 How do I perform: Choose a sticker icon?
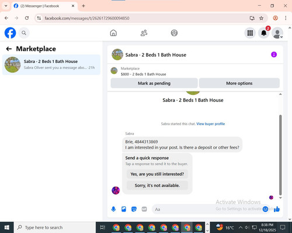pyautogui.click(x=134, y=209)
